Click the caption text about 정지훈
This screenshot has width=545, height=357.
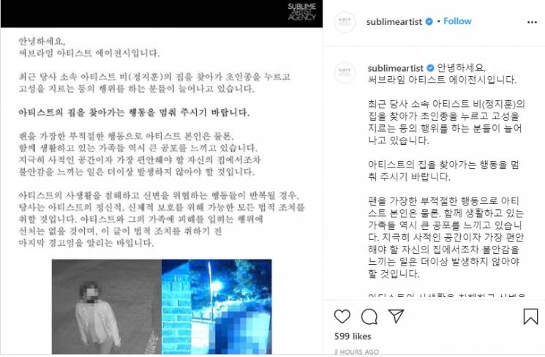point(446,122)
